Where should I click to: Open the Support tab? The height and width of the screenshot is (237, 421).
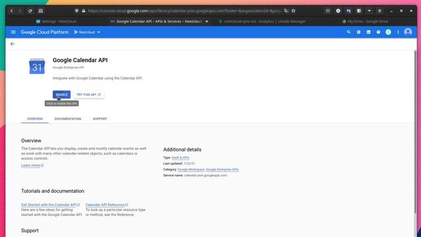click(100, 118)
